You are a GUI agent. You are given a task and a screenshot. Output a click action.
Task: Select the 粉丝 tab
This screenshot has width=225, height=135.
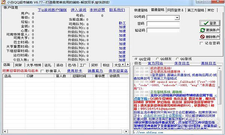pyautogui.click(x=106, y=65)
